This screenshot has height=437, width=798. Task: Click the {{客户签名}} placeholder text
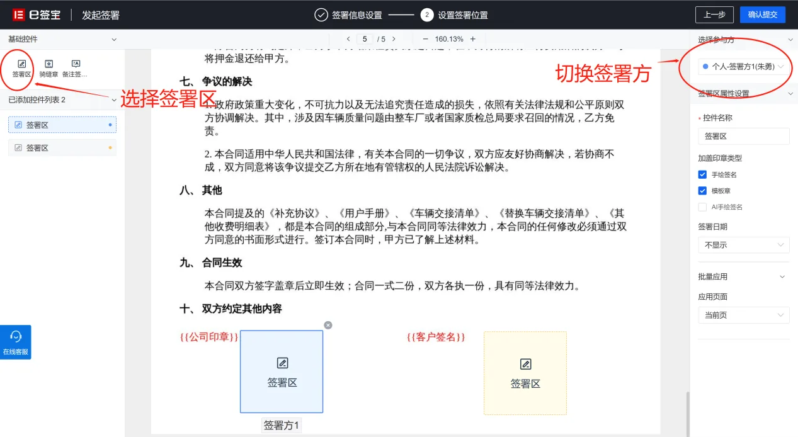tap(436, 338)
